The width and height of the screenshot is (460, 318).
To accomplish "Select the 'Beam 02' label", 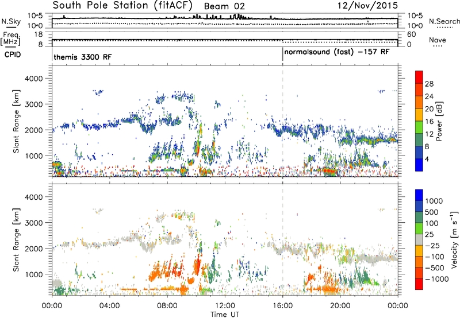I will coord(224,6).
